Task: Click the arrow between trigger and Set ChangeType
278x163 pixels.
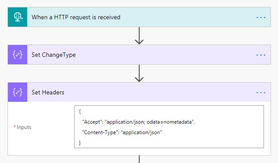Action: (x=139, y=36)
